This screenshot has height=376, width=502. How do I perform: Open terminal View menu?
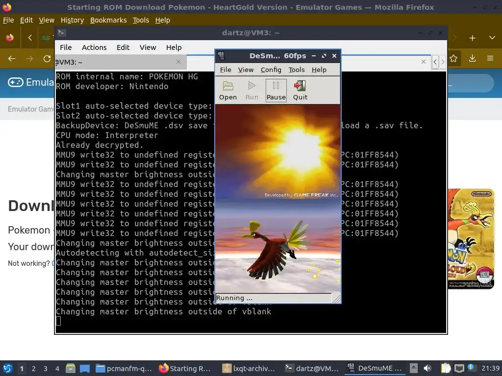(148, 47)
